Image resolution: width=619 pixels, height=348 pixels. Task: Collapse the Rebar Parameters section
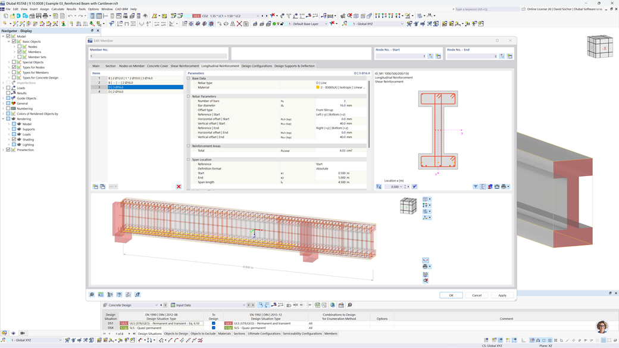coord(189,96)
